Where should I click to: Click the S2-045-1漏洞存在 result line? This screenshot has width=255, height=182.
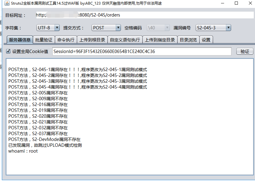[78, 70]
